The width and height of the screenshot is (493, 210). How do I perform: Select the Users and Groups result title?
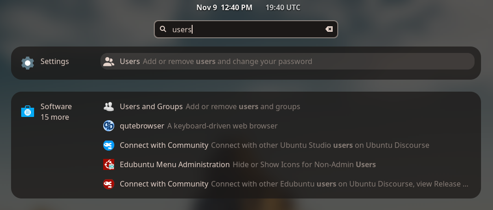(x=151, y=107)
